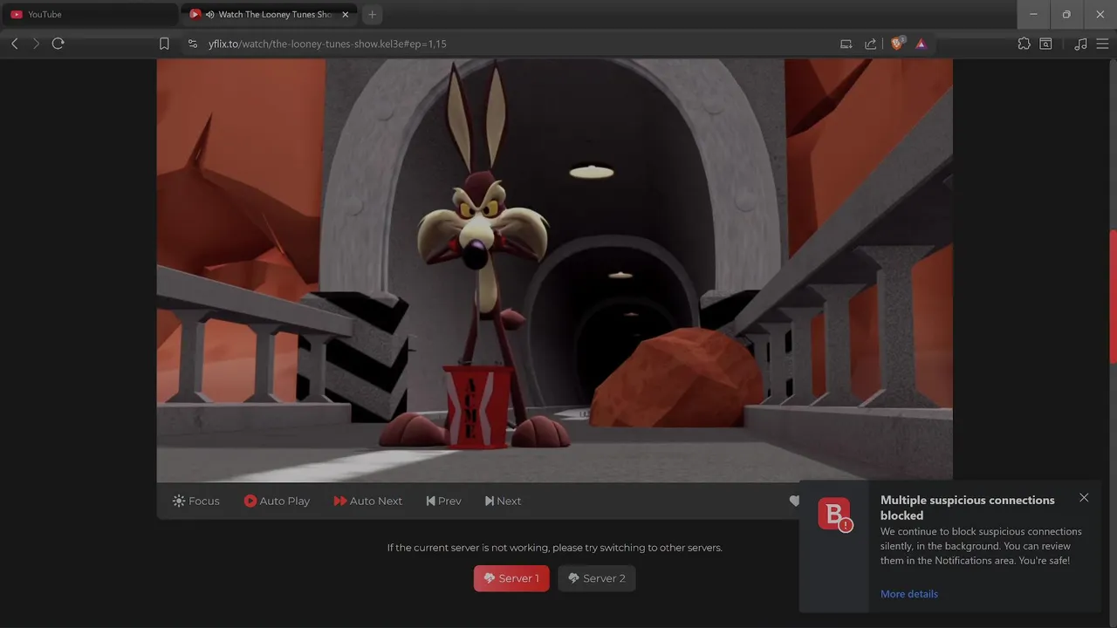Image resolution: width=1117 pixels, height=628 pixels.
Task: Click the yflix.to address bar
Action: (515, 44)
